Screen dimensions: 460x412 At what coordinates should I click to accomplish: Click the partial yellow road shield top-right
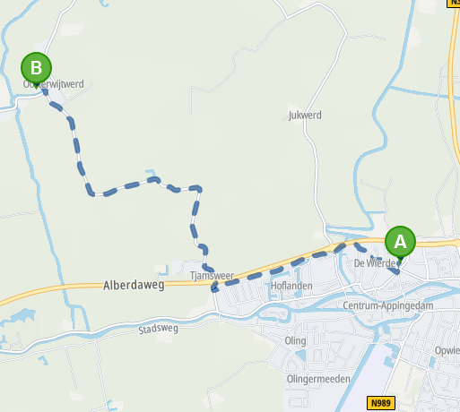(453, 3)
